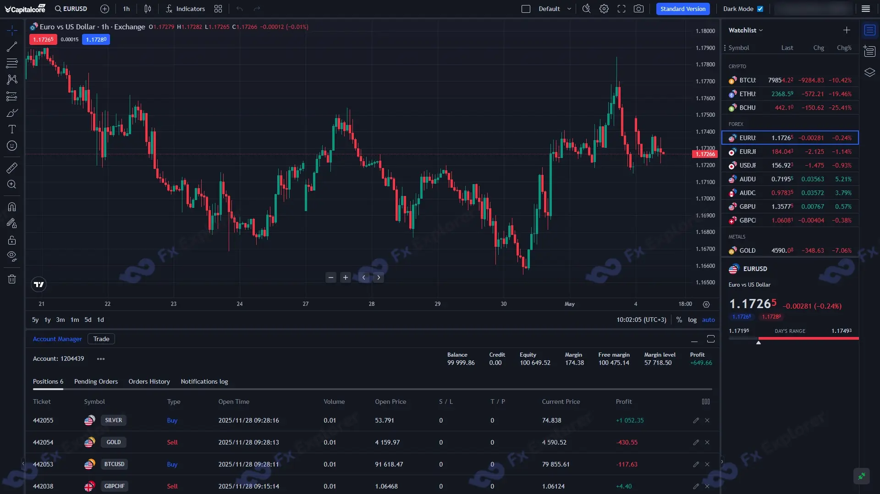Click the trash remove drawings icon
880x494 pixels.
[x=12, y=279]
